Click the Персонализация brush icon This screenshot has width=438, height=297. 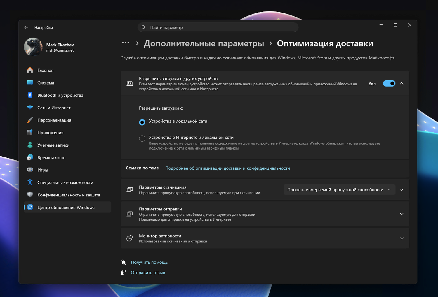coord(30,120)
